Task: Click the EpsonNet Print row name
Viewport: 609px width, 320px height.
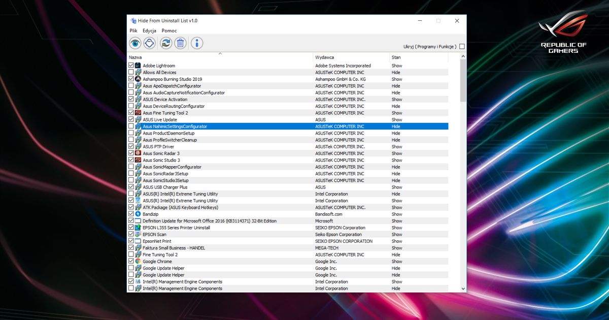Action: pyautogui.click(x=157, y=241)
